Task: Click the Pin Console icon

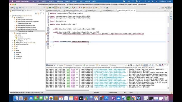Action: 150,65
